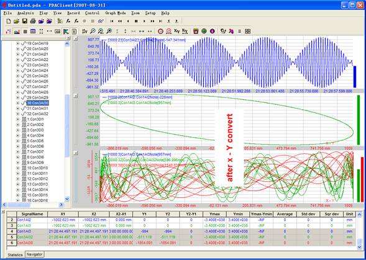Click the first magnifier zoom icon

click(93, 31)
